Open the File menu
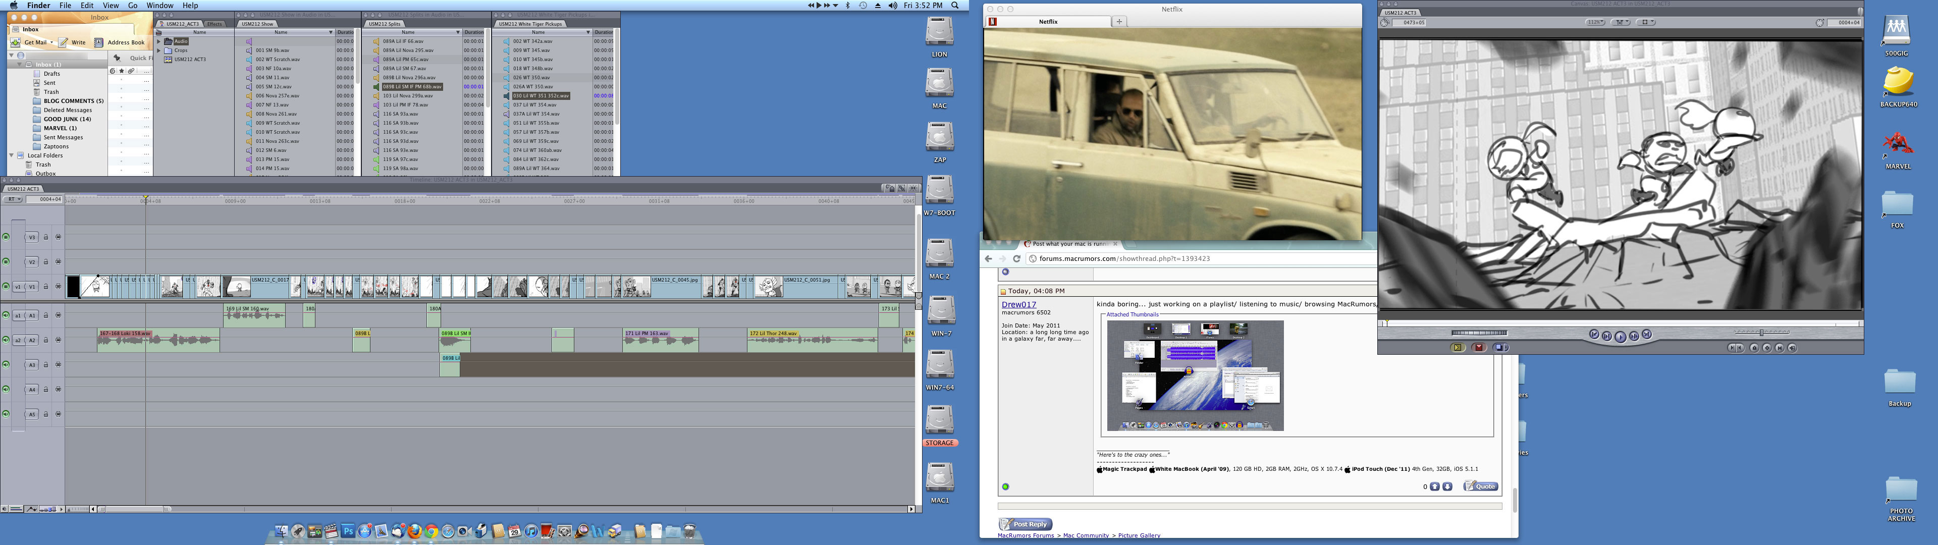 [x=66, y=5]
